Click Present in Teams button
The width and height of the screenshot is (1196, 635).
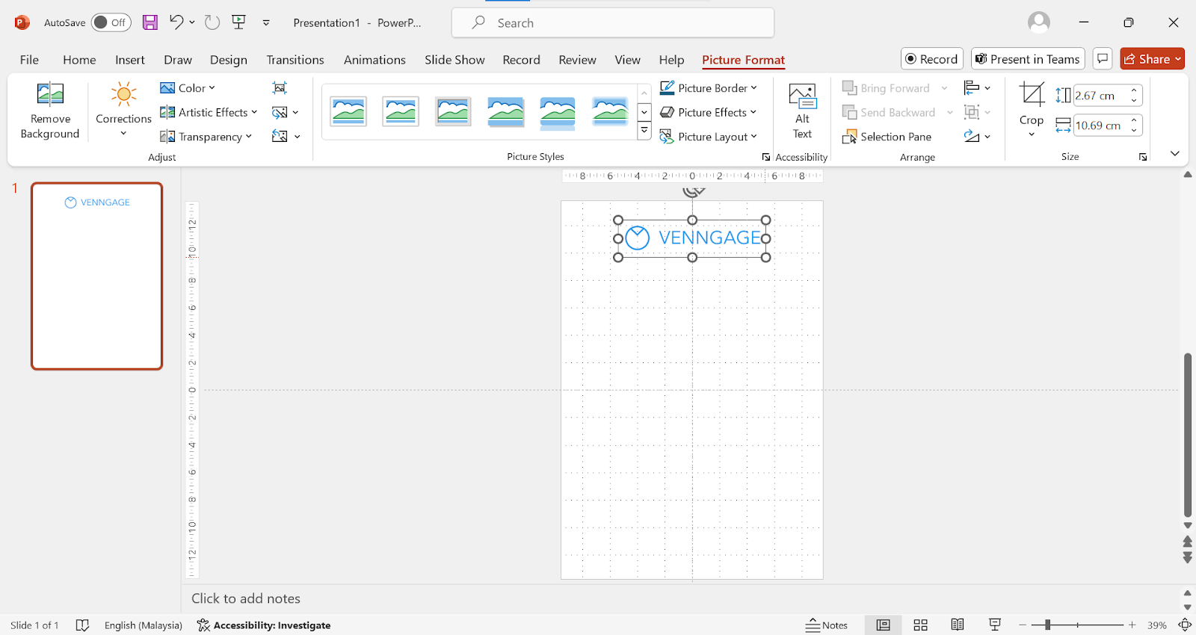1028,59
